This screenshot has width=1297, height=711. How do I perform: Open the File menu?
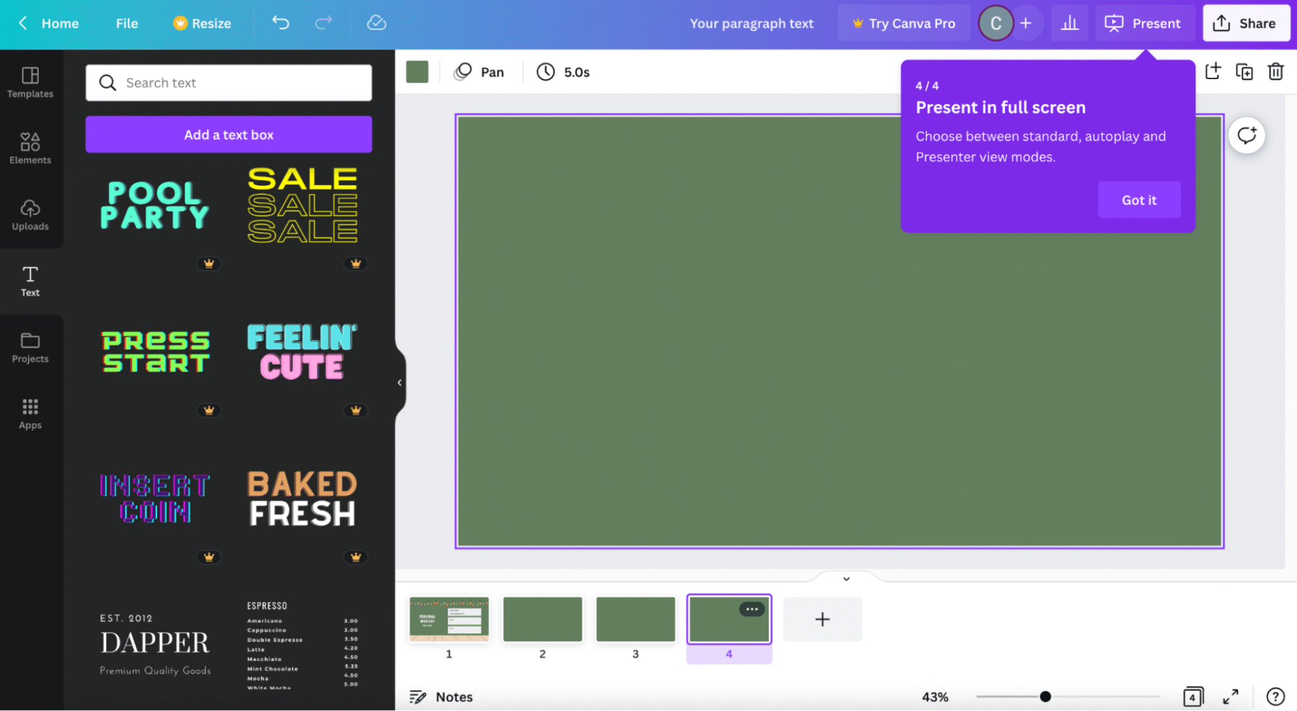point(127,23)
